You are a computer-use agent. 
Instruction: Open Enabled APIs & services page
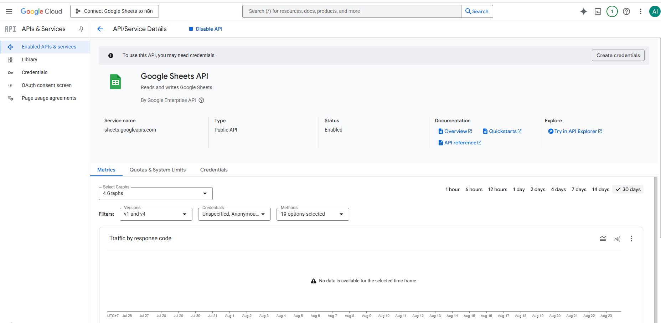point(45,47)
